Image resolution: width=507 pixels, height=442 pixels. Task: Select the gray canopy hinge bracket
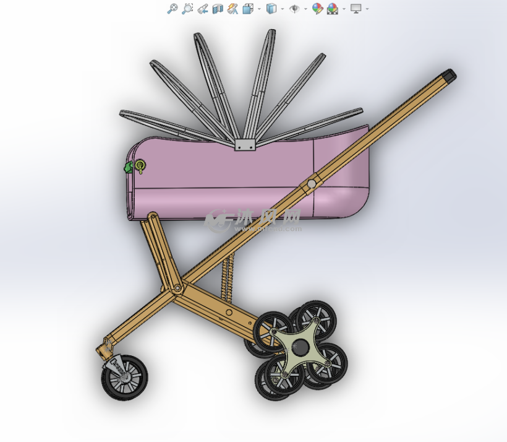click(245, 145)
